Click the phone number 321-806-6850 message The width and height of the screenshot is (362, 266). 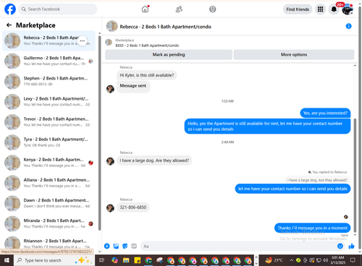click(x=133, y=207)
